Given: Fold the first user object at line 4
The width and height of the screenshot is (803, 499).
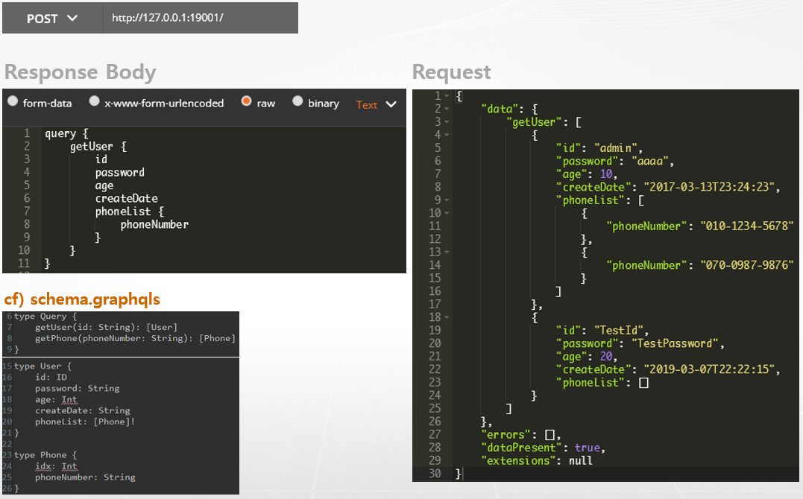Looking at the screenshot, I should 447,135.
